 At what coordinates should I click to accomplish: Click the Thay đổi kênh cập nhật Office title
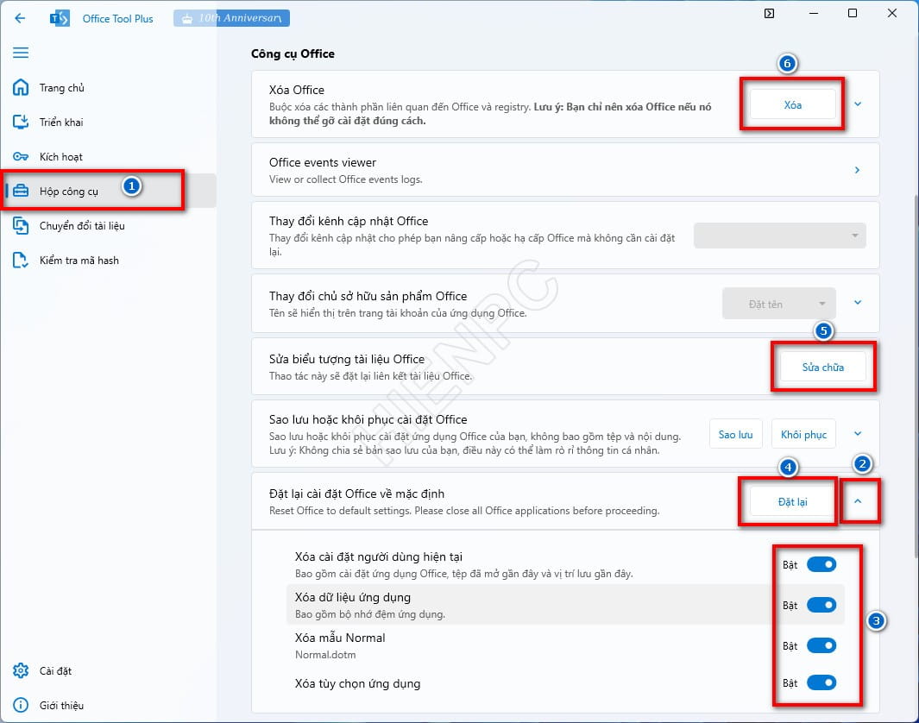point(349,221)
